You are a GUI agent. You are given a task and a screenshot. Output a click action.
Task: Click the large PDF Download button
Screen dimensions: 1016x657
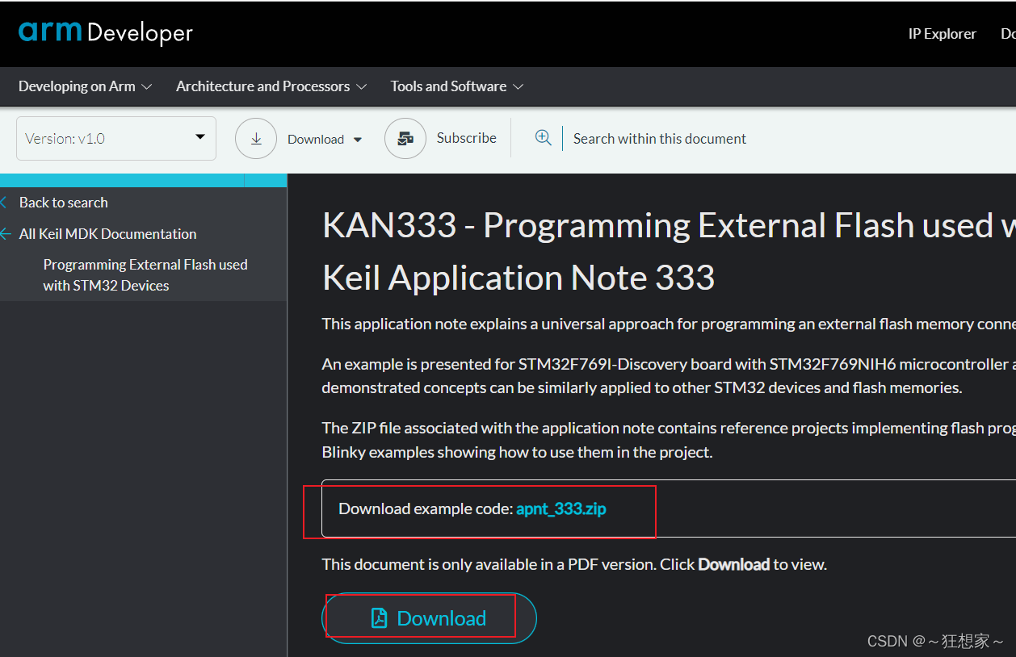(x=429, y=618)
